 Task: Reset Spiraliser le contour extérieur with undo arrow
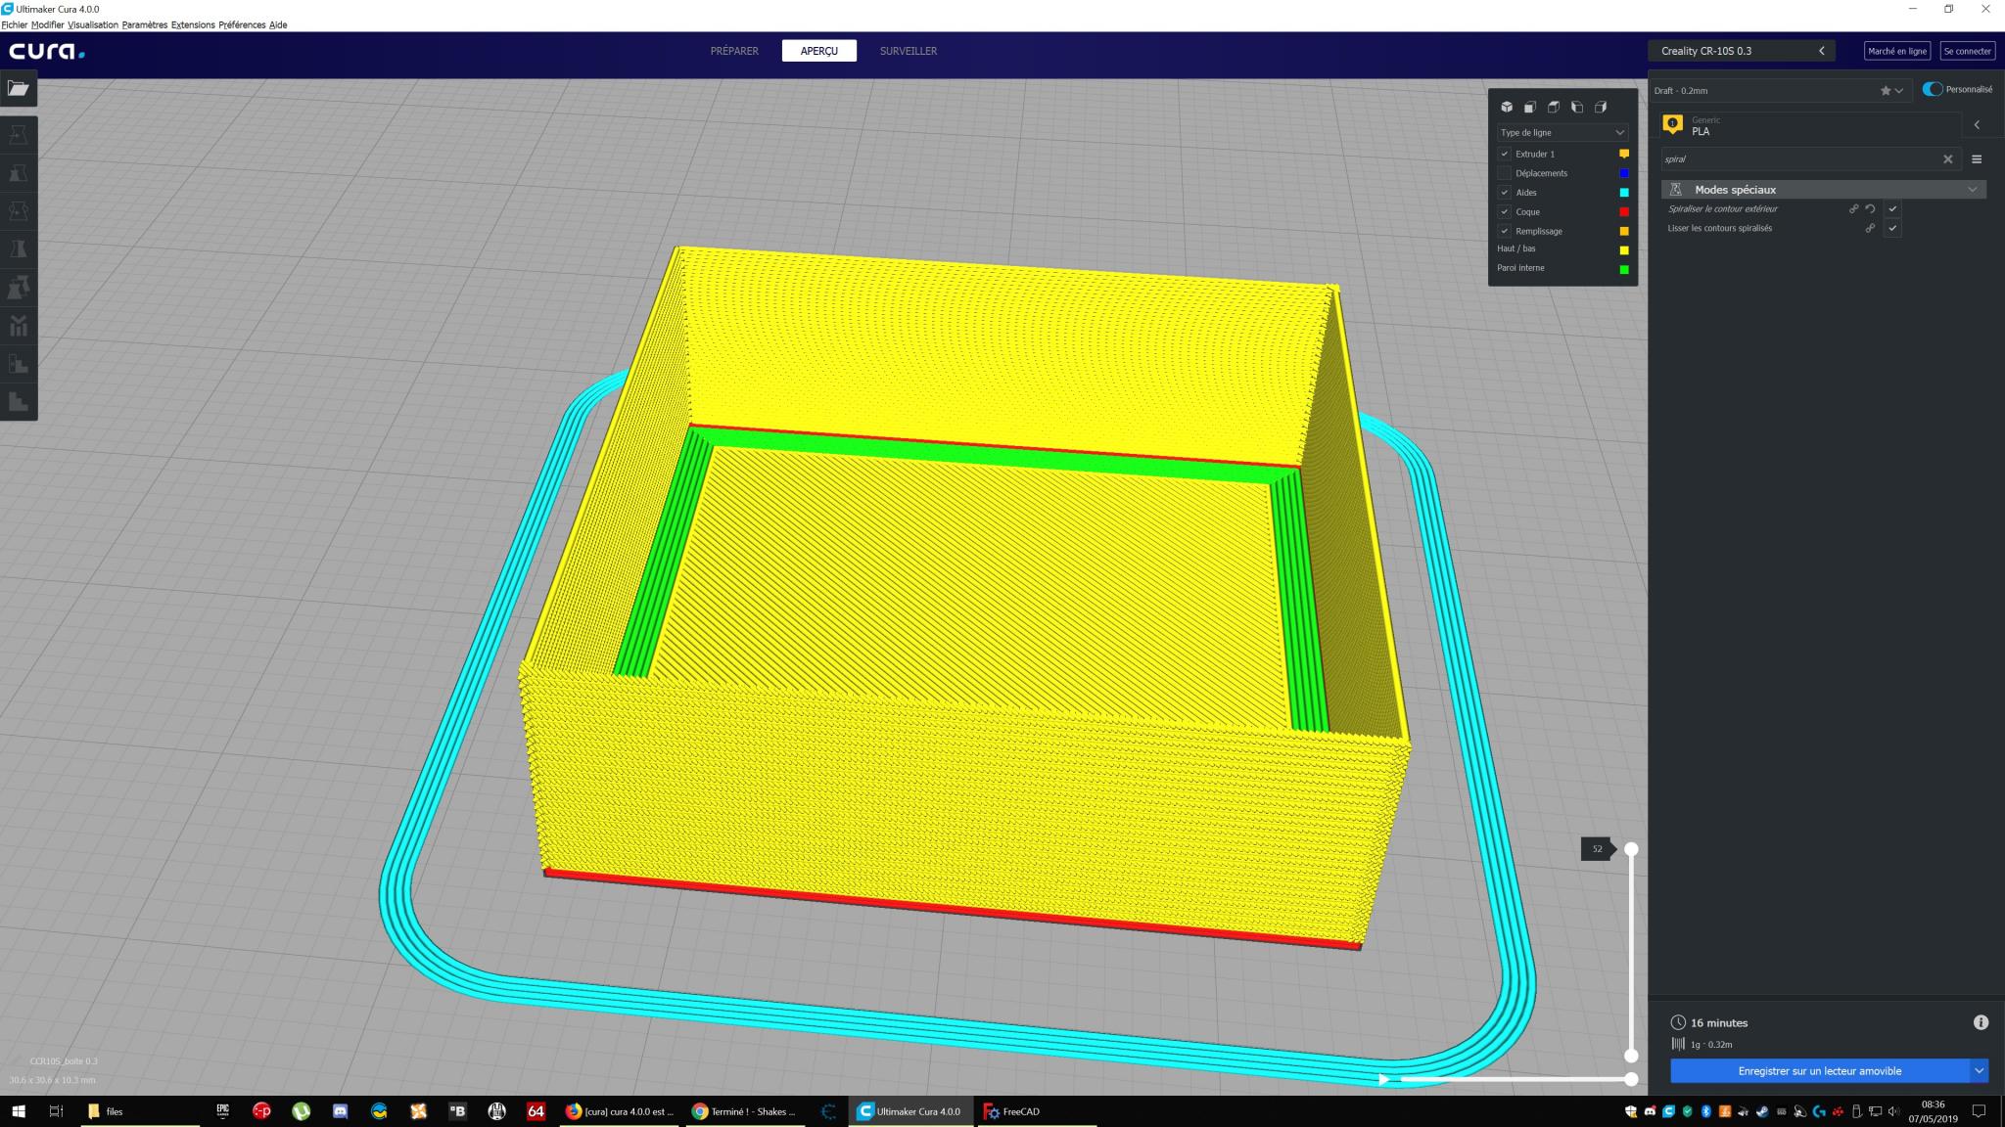coord(1870,209)
